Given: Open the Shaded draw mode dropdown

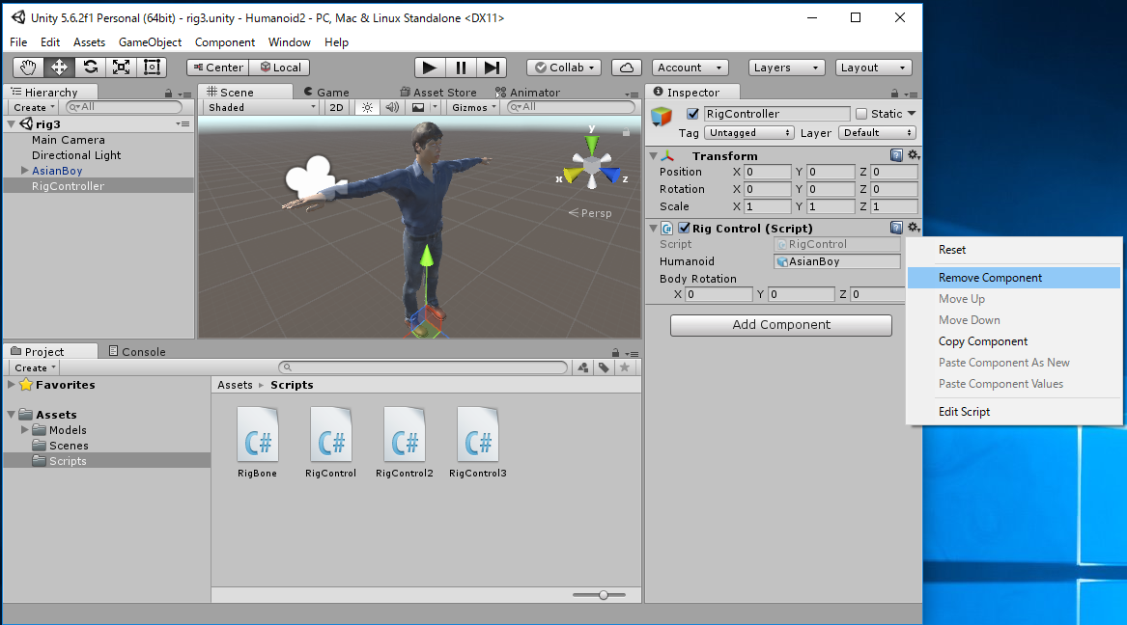Looking at the screenshot, I should click(x=262, y=107).
